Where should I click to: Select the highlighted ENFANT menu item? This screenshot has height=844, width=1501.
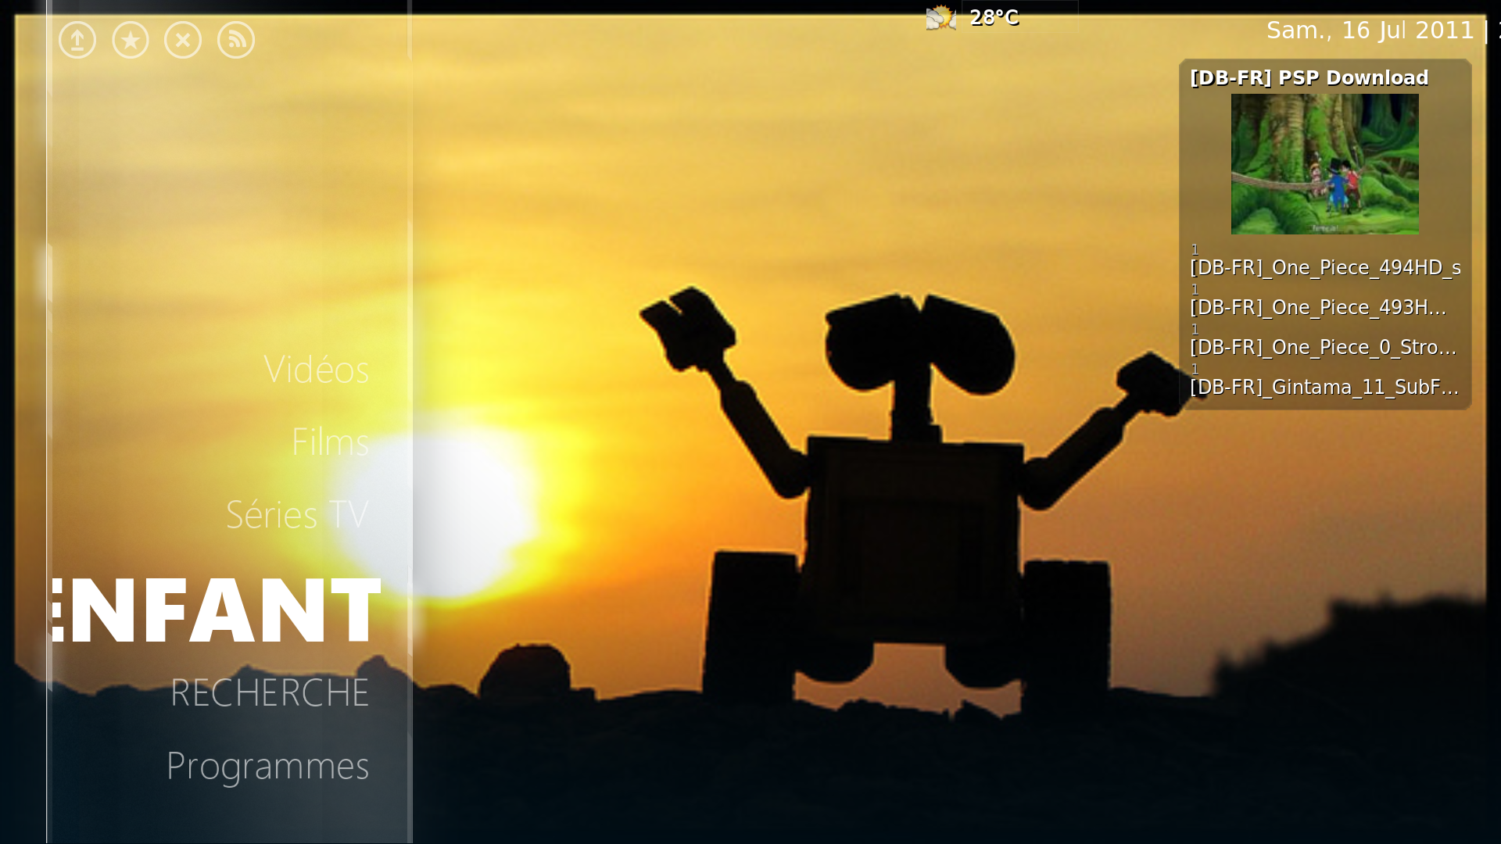coord(217,610)
